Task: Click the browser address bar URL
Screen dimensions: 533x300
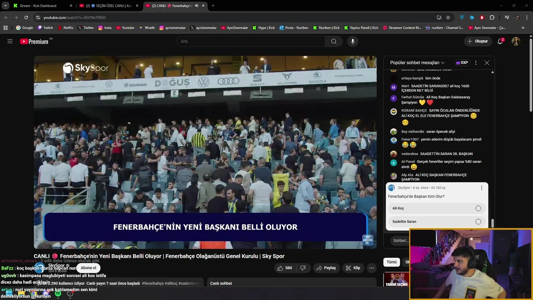Action: [75, 17]
